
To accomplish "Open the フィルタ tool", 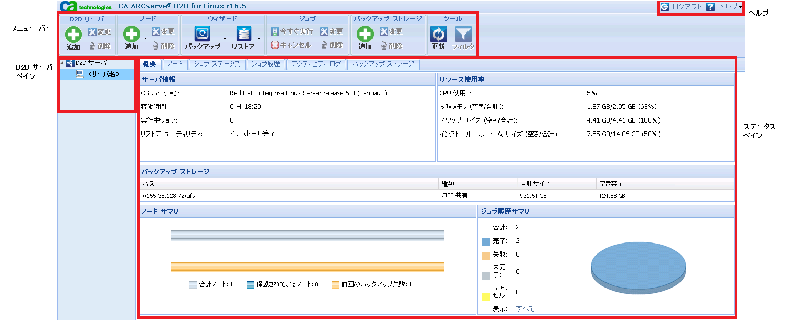I will 463,39.
